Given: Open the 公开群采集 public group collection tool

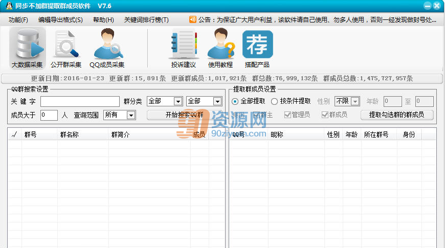Looking at the screenshot, I should click(x=66, y=48).
